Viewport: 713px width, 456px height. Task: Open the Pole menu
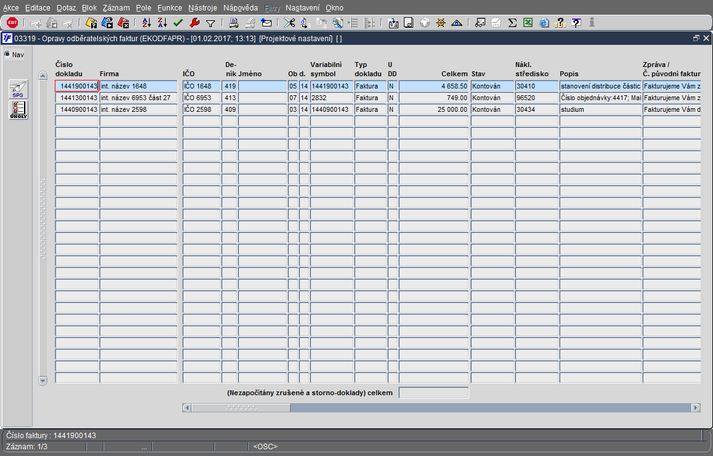pos(143,8)
